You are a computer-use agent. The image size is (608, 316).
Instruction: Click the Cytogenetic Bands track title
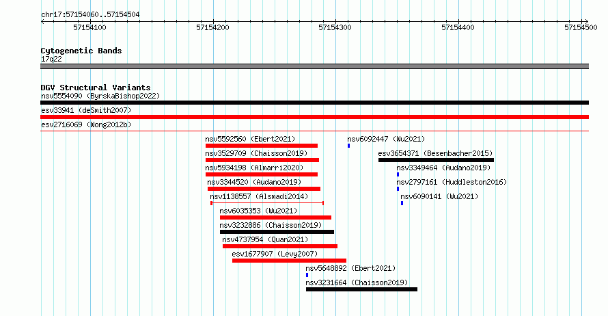[81, 51]
